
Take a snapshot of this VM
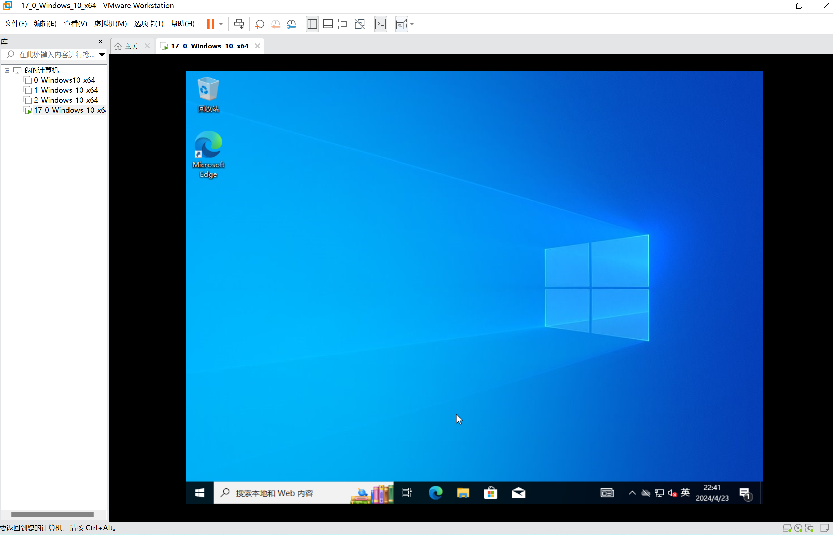(259, 24)
